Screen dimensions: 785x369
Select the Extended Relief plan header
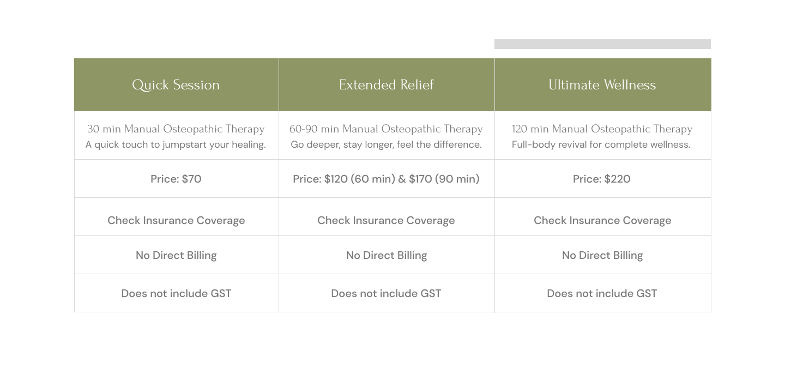tap(386, 85)
